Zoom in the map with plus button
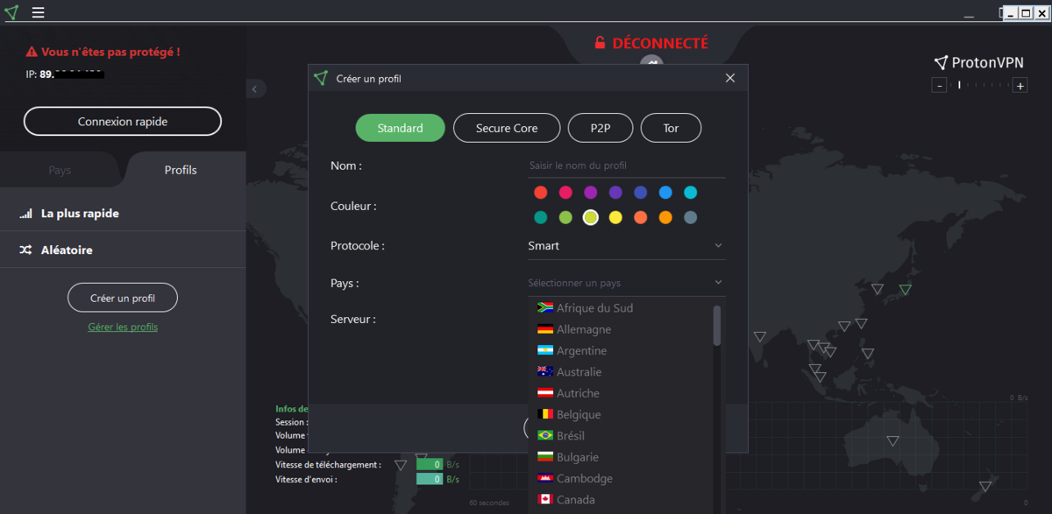 [1020, 86]
